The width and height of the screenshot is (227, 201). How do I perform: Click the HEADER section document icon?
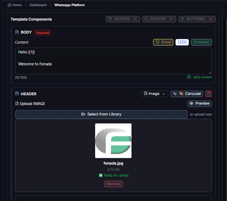point(17,94)
